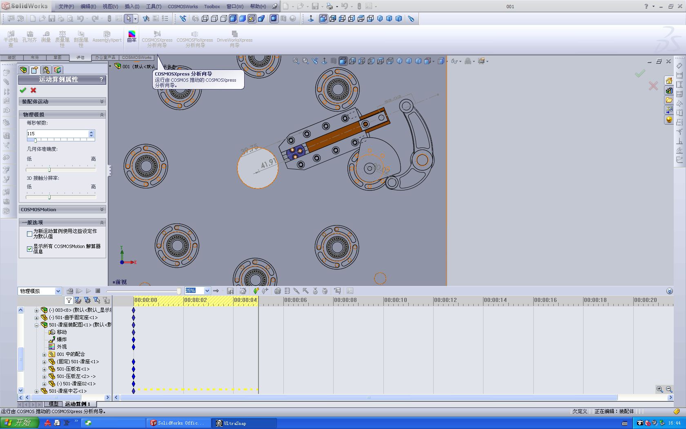
Task: Click the 3D contact resolution slider
Action: pos(49,197)
